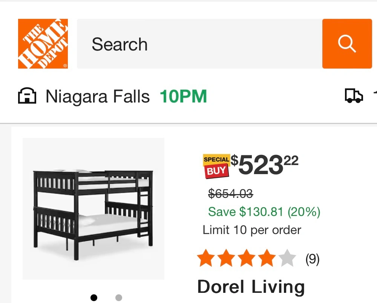Viewport: 377px width, 303px height.
Task: Switch to the second gray carousel dot
Action: (x=118, y=298)
